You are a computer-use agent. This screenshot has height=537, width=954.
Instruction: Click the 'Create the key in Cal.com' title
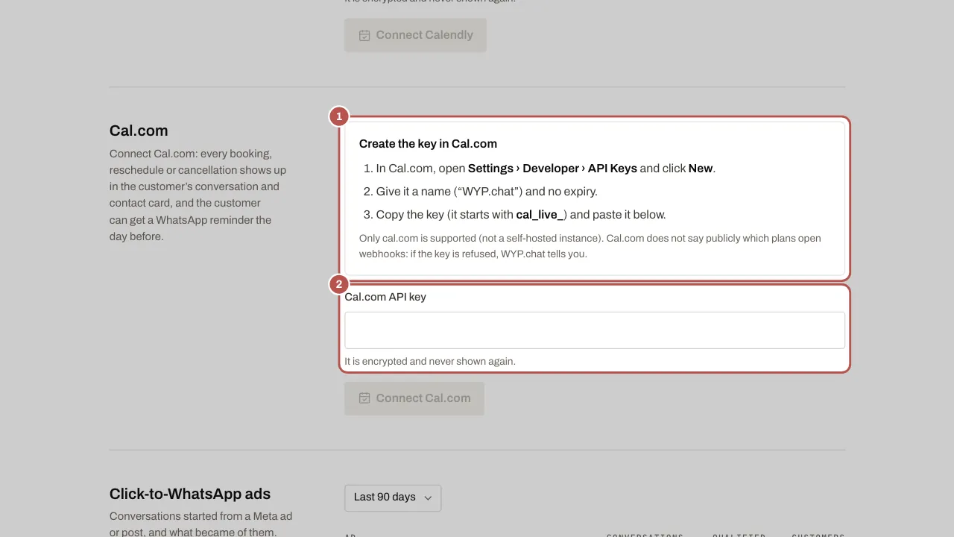428,144
